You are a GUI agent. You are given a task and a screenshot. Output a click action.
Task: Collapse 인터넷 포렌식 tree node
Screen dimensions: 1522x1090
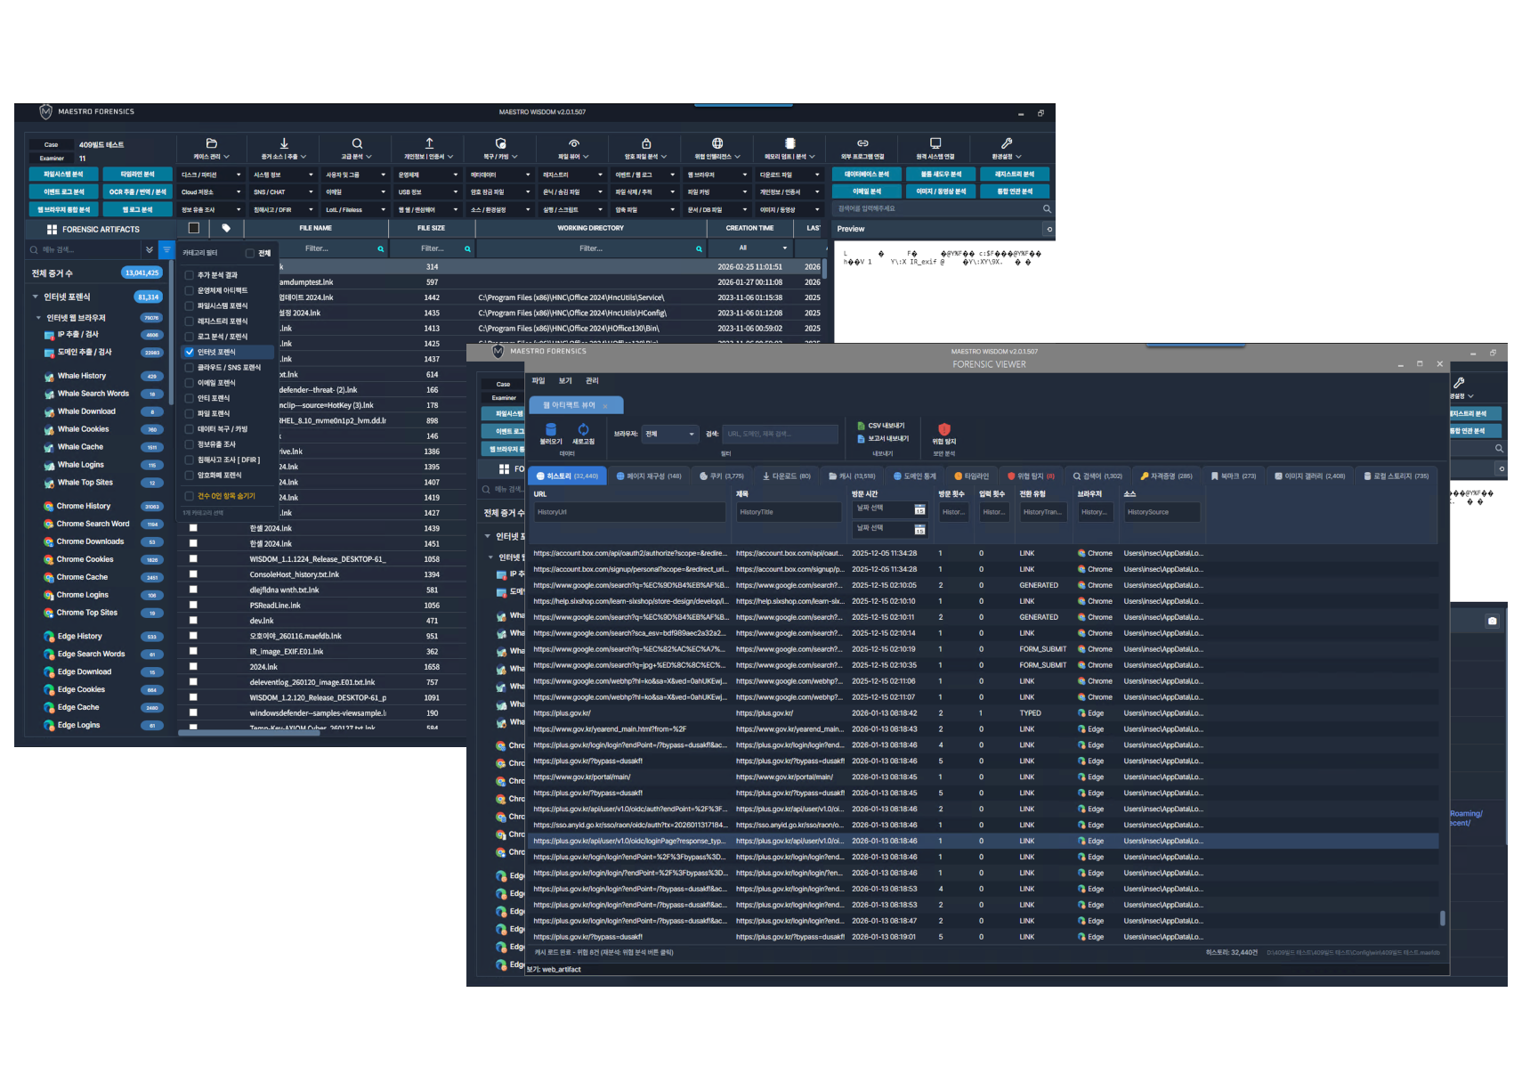click(x=36, y=297)
